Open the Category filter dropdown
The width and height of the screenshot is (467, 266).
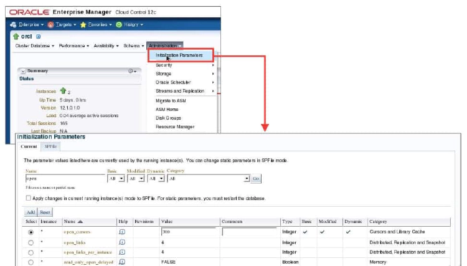[x=209, y=179]
